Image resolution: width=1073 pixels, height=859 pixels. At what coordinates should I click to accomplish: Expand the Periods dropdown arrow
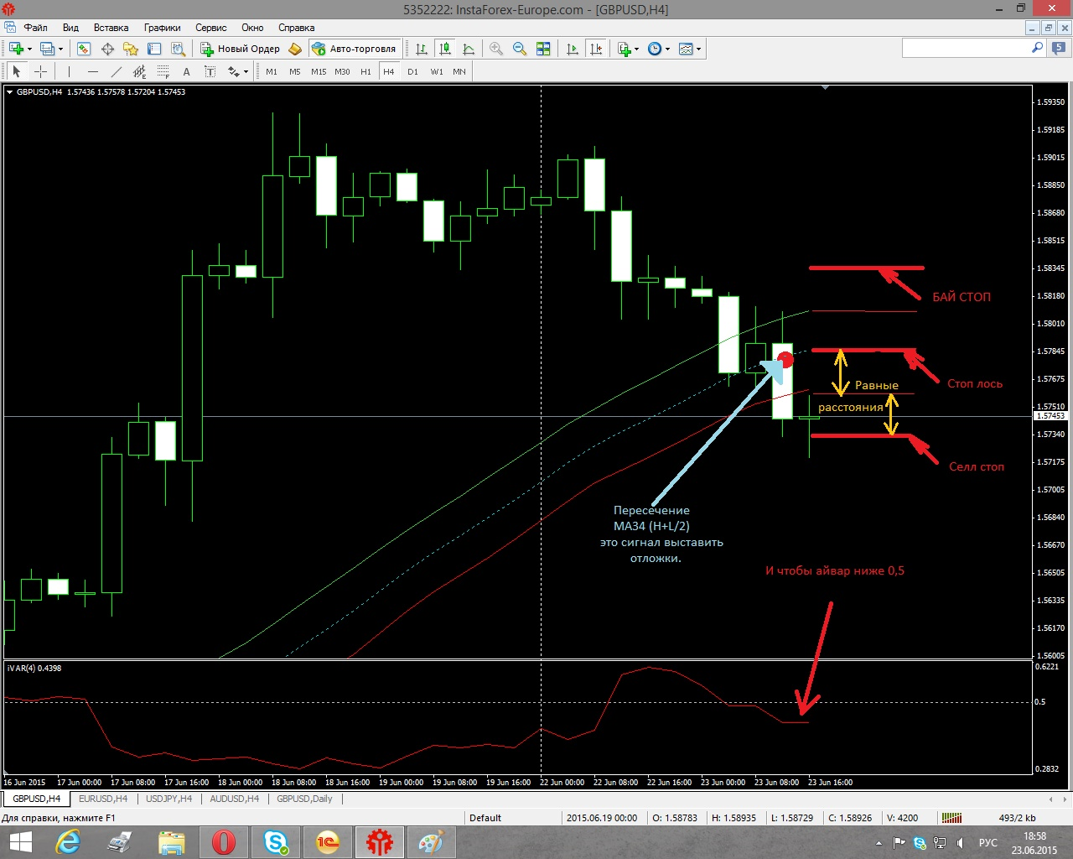pyautogui.click(x=668, y=49)
